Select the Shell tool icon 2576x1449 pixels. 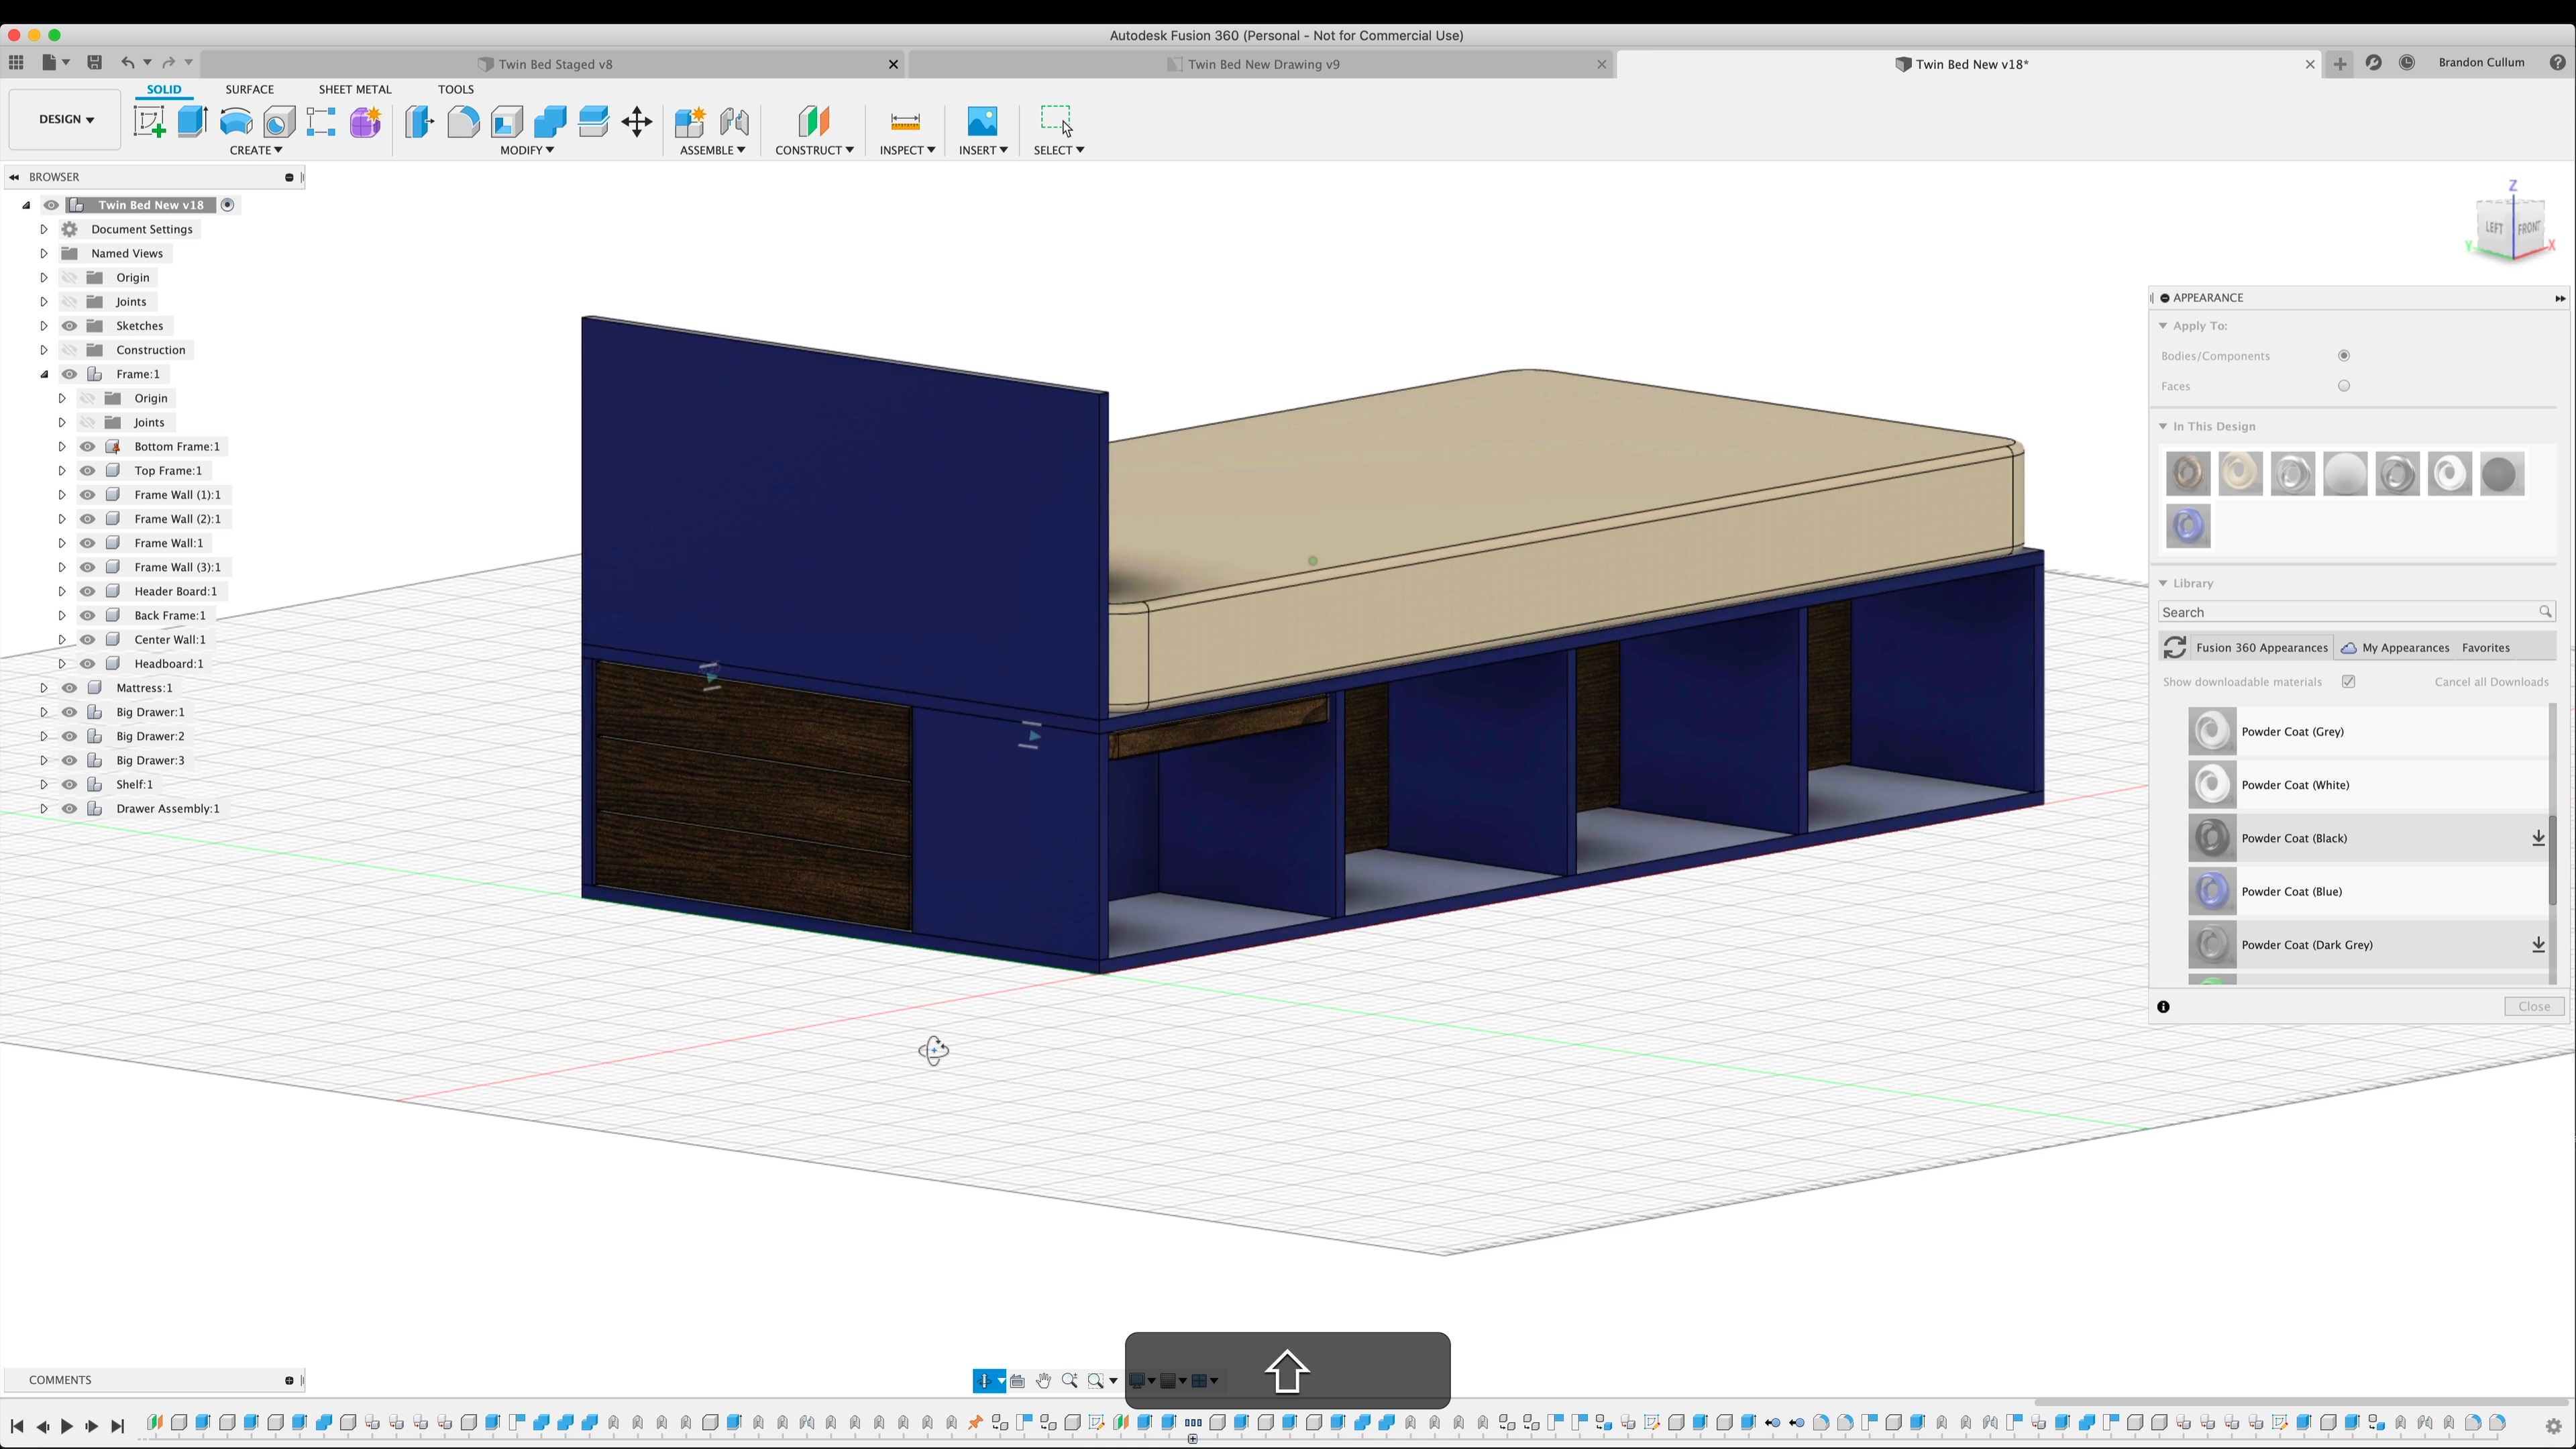(x=507, y=122)
